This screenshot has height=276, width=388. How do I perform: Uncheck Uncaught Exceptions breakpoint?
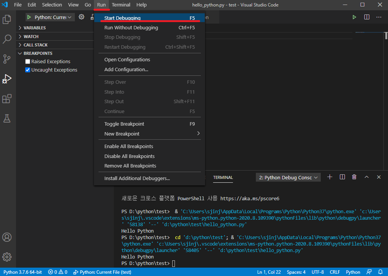28,70
